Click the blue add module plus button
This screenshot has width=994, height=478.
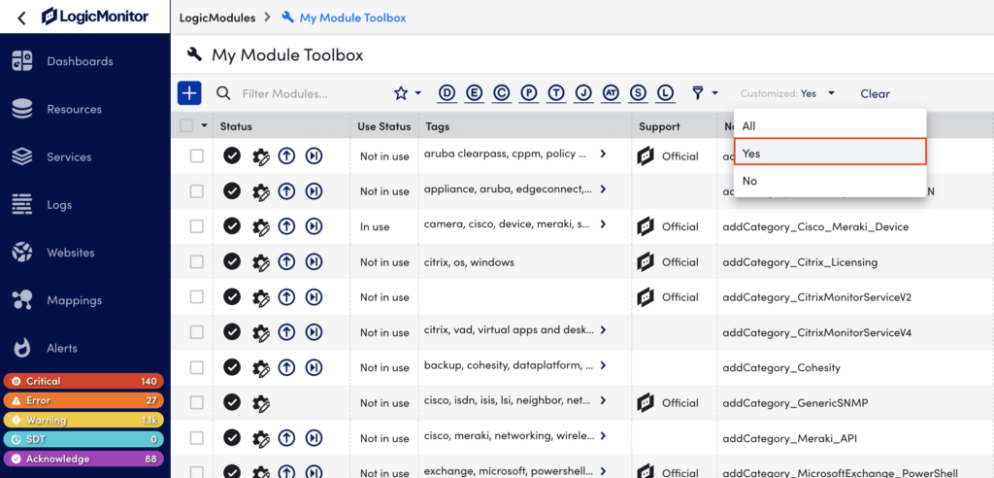coord(189,93)
